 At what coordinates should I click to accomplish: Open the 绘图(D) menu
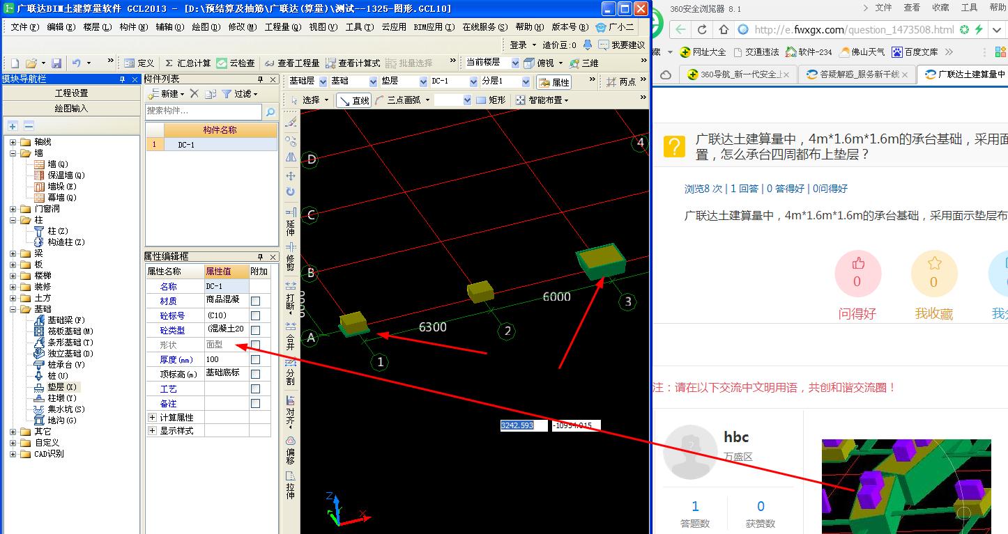[x=205, y=27]
